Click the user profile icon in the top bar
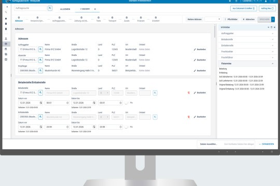The image size is (280, 186). [x=265, y=1]
